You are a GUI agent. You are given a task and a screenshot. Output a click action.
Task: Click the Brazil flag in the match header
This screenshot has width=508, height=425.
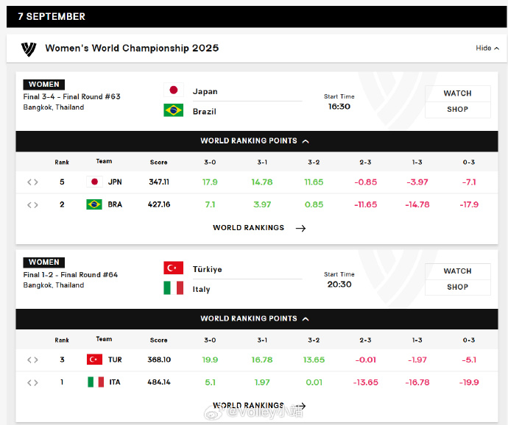pos(173,110)
